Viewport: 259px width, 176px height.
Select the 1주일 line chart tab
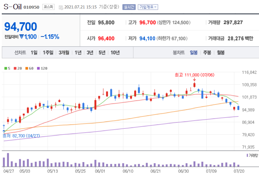pyautogui.click(x=48, y=53)
